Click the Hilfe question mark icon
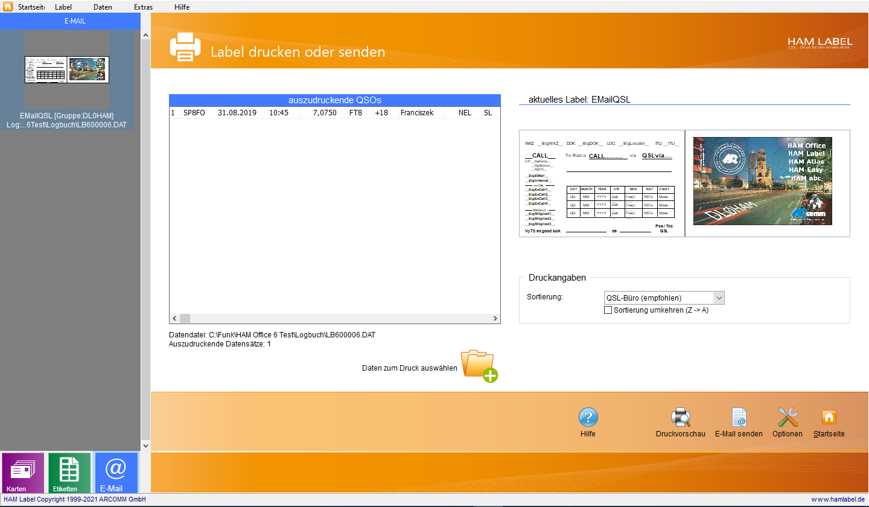 pyautogui.click(x=588, y=418)
